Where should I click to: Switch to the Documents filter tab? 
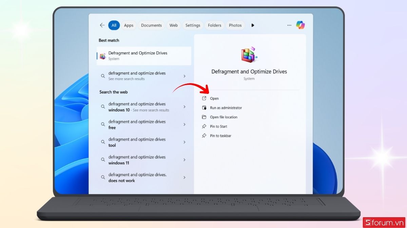click(151, 25)
